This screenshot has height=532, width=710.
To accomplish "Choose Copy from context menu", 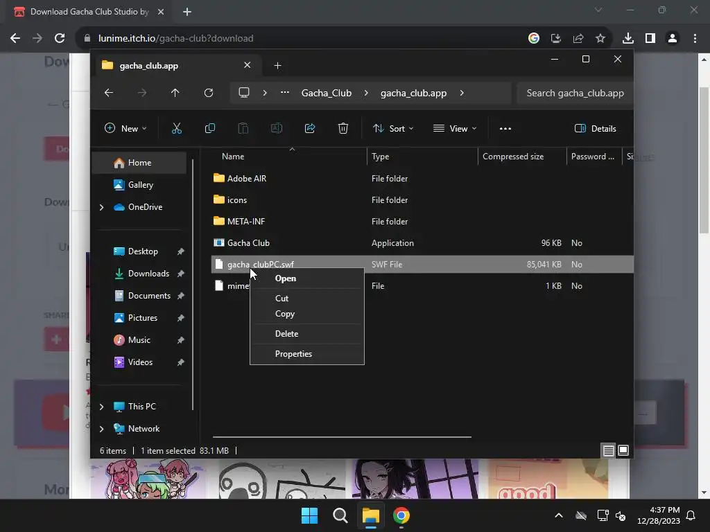I will click(307, 314).
